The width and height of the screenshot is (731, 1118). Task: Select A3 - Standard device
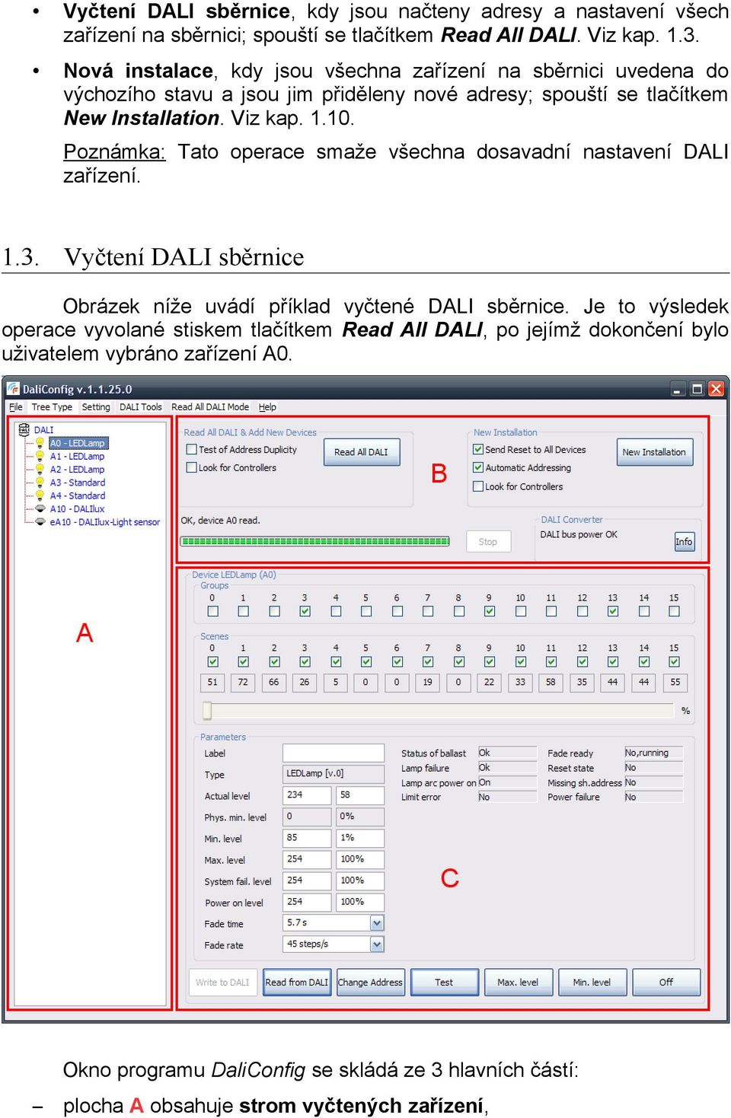tap(78, 483)
